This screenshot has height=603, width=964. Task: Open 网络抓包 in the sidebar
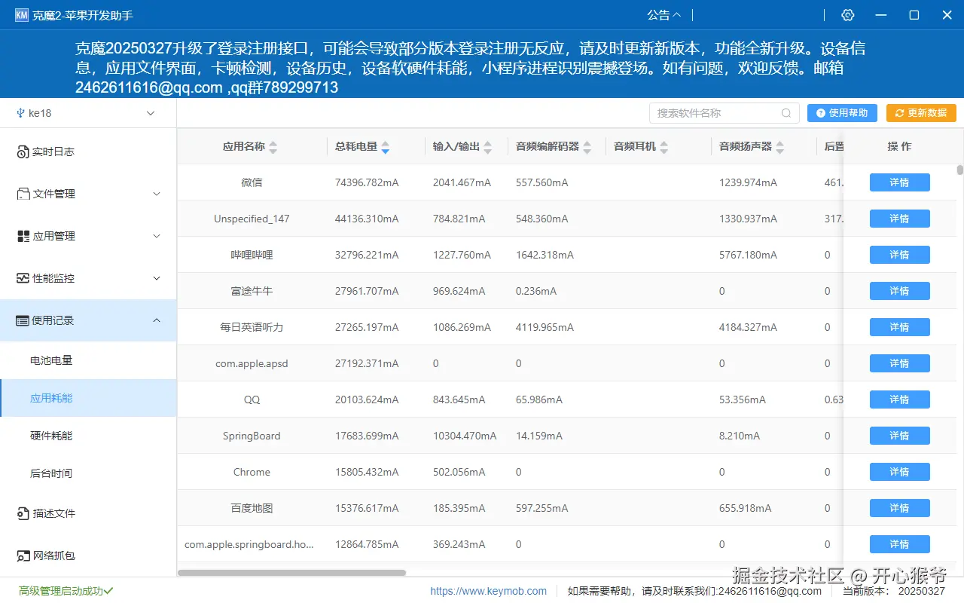coord(88,556)
